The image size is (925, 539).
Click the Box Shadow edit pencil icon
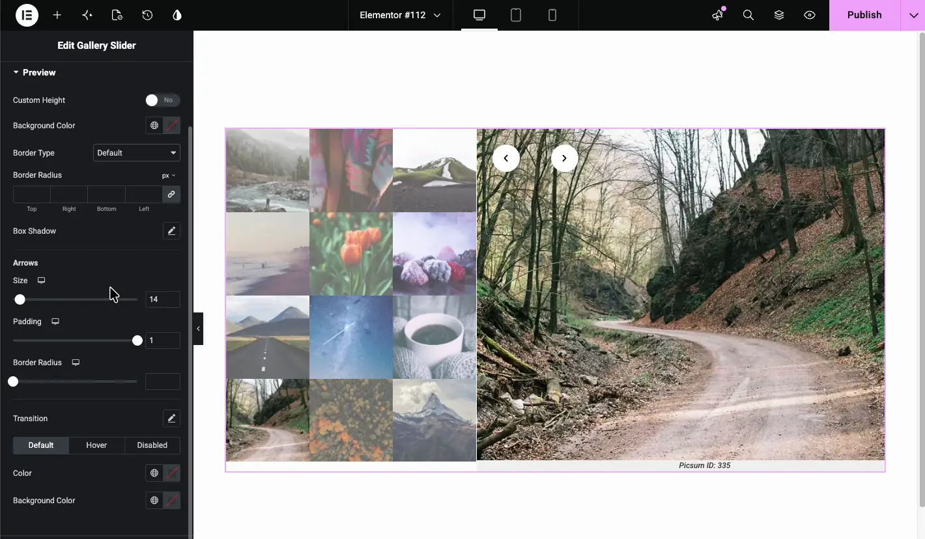171,231
